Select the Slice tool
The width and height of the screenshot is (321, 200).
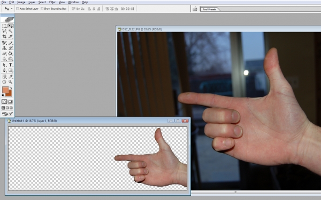(11, 36)
